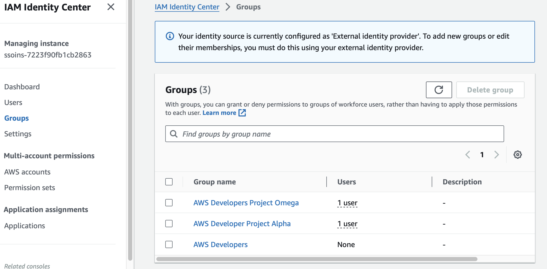Go to previous page using left chevron
This screenshot has width=547, height=269.
tap(468, 155)
